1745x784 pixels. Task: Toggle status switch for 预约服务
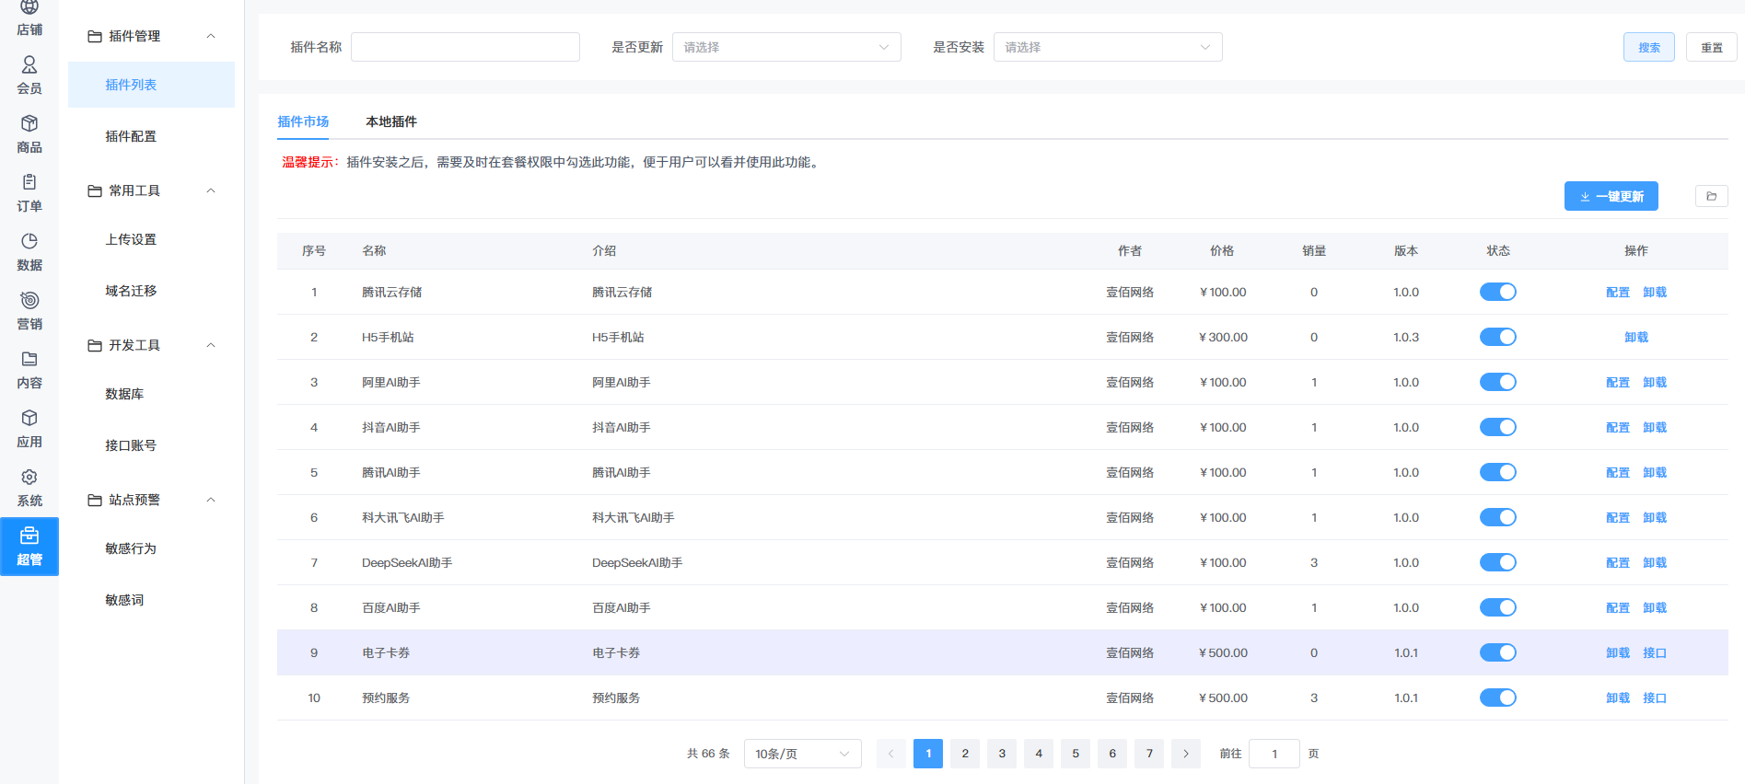tap(1498, 698)
